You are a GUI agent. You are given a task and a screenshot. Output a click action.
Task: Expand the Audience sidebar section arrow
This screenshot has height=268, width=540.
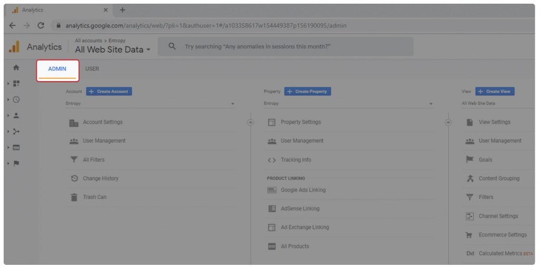[8, 116]
